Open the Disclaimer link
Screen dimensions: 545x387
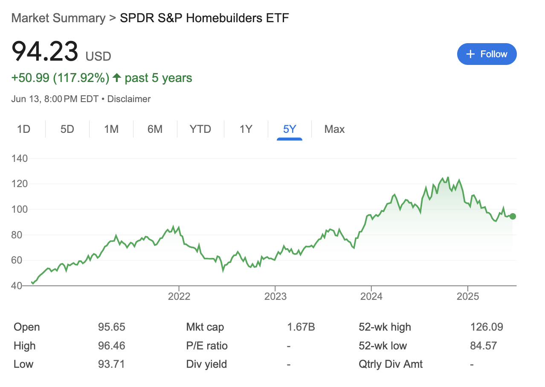tap(129, 99)
